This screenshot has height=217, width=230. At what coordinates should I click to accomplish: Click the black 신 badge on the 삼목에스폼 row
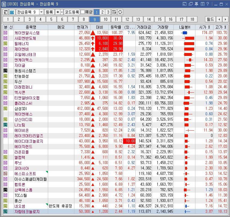coord(5,190)
